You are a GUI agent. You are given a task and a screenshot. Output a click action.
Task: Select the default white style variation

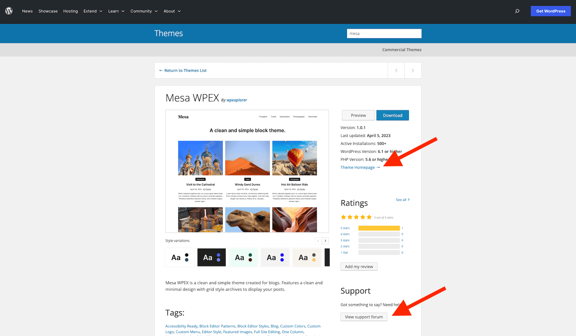coord(180,257)
